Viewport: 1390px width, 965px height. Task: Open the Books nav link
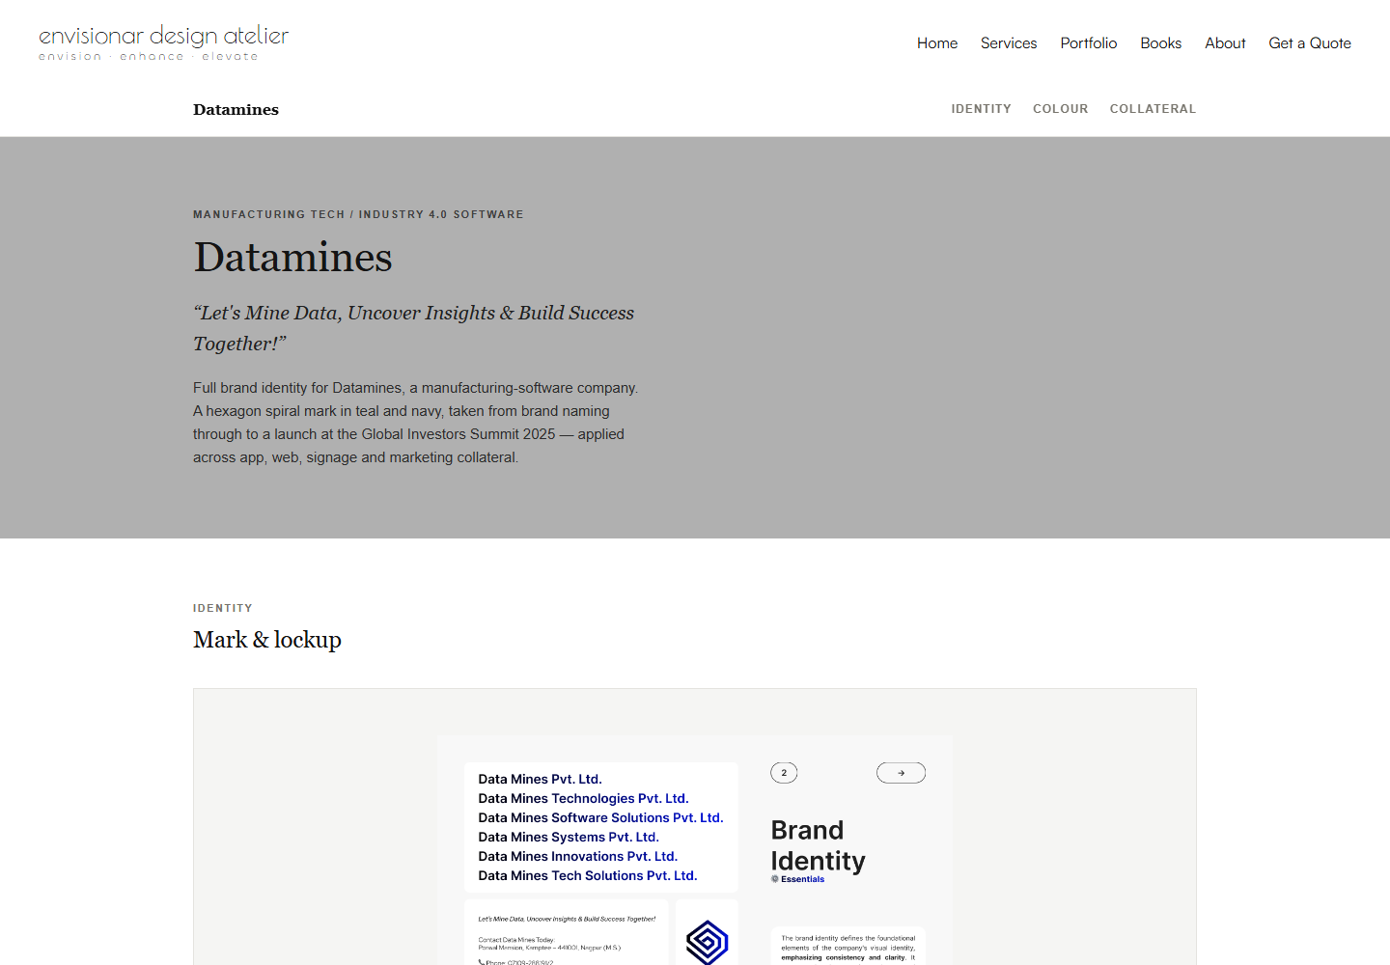(x=1160, y=43)
